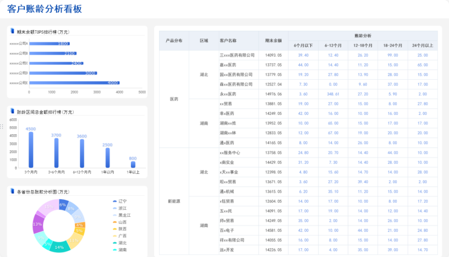
Task: Click the icon beside 各省份总账款分析图 title
Action: point(13,192)
